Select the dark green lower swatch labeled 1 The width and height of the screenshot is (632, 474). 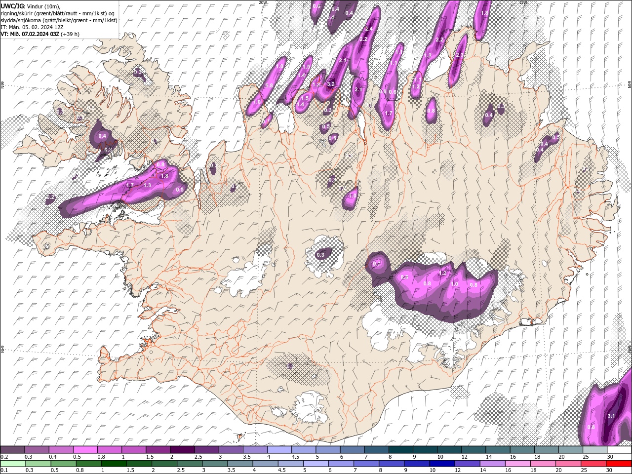pos(113,463)
